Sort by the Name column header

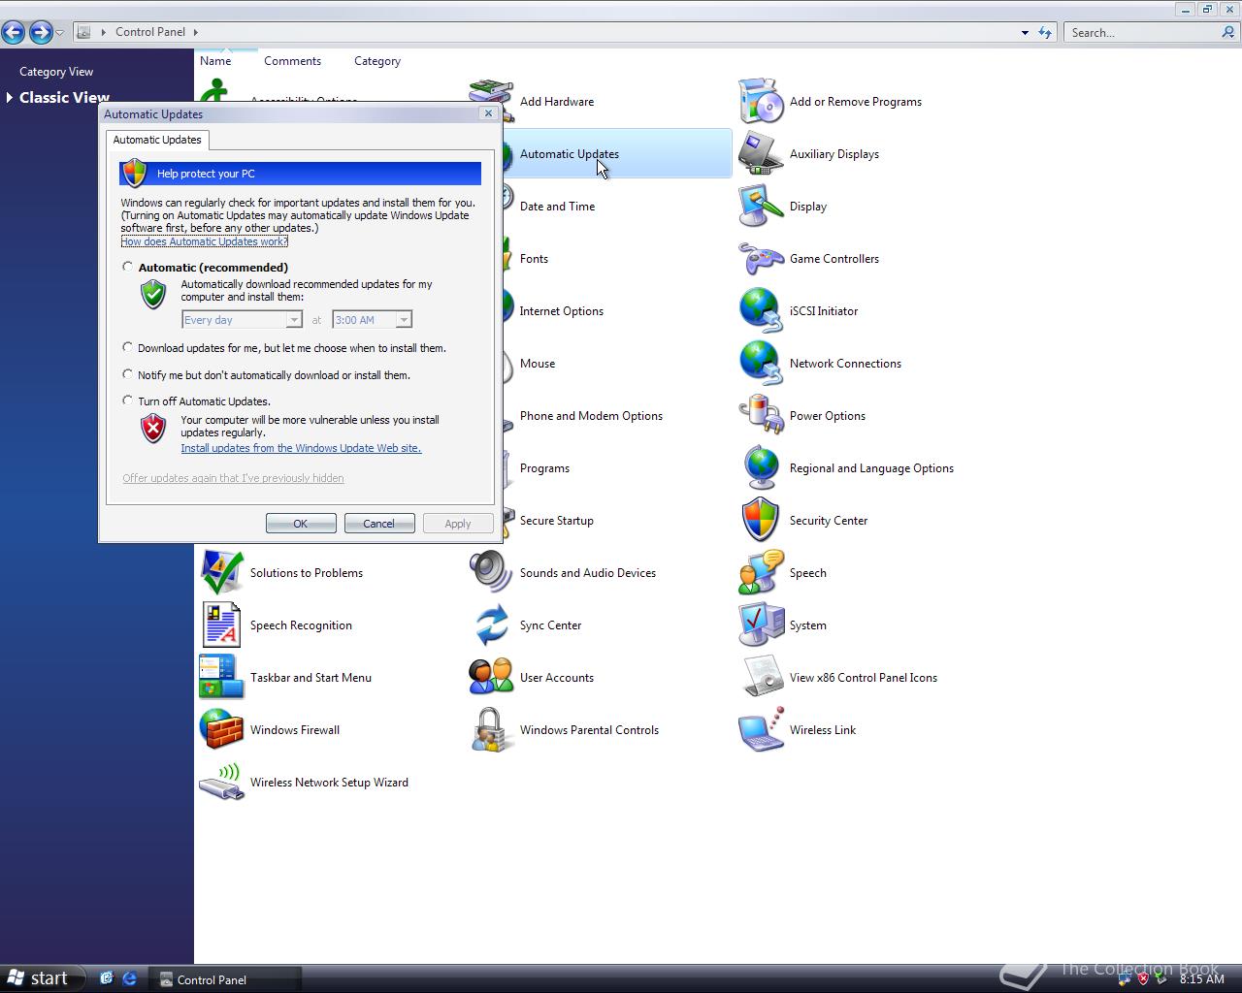pos(215,60)
